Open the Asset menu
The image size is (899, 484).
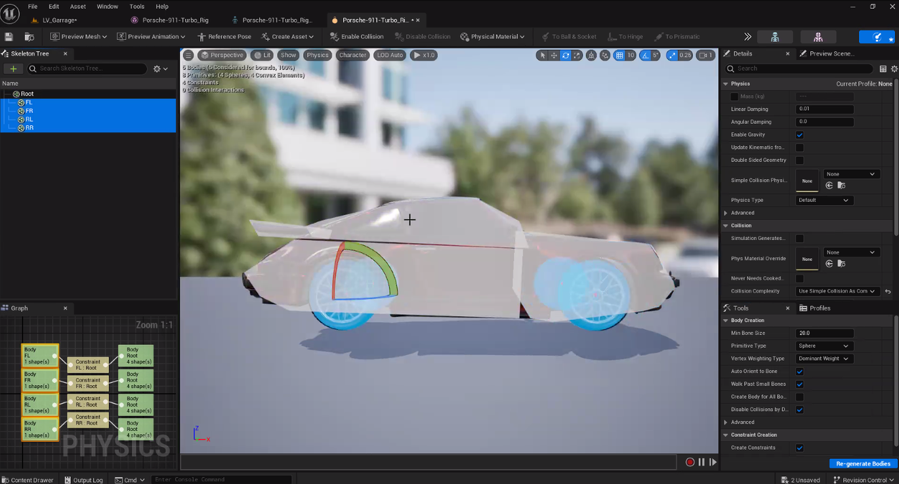(x=78, y=7)
